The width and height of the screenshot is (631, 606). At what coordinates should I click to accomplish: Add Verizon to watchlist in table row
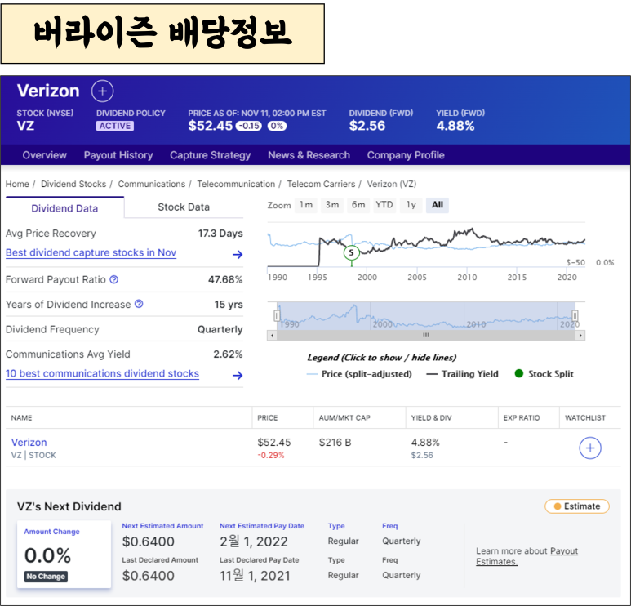[590, 448]
